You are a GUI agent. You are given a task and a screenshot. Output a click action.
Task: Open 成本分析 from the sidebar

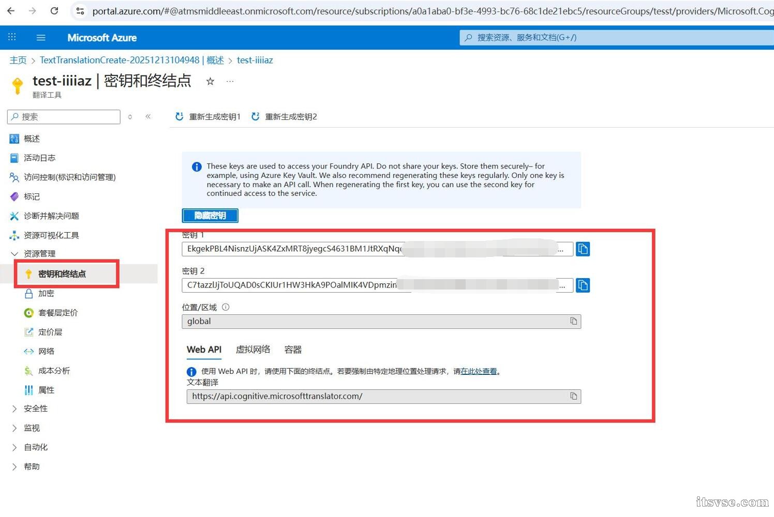pos(53,370)
